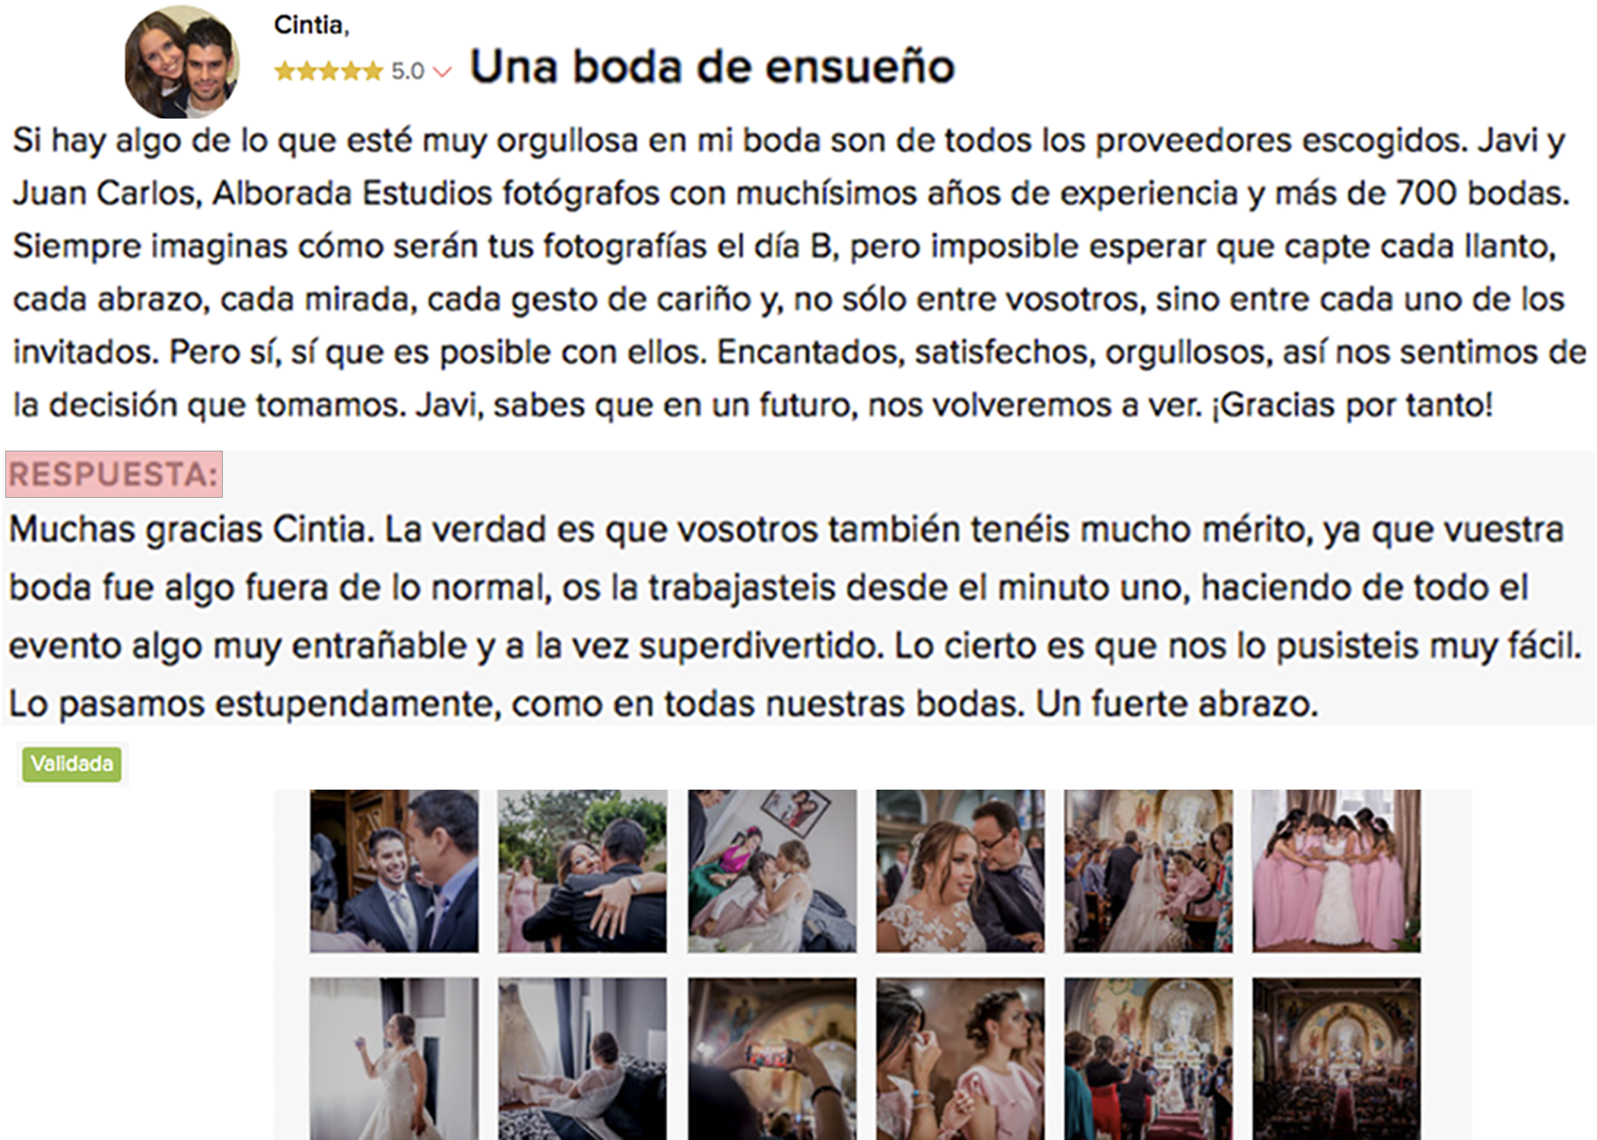Open the bridesmaids in pink dresses group photo
Viewport: 1597px width, 1140px height.
pos(1337,871)
